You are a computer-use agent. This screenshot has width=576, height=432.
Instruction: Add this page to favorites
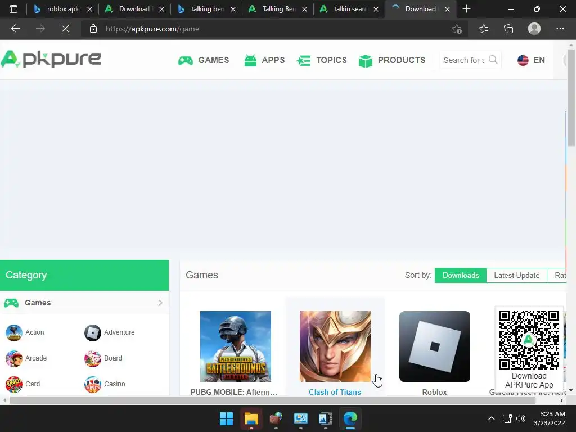pos(457,29)
